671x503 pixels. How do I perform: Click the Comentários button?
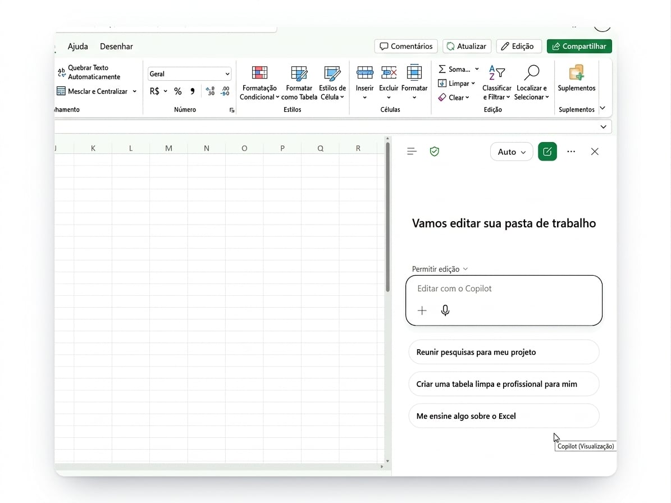pos(406,46)
